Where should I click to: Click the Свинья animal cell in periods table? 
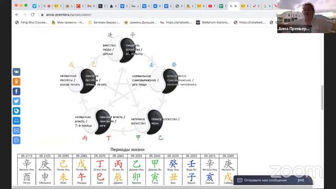[x=209, y=178]
